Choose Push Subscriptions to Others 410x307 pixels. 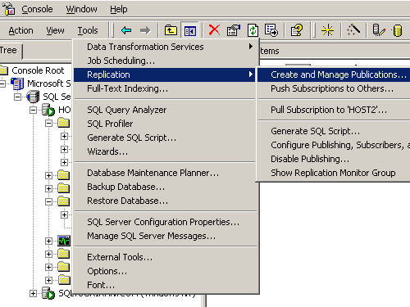tap(334, 88)
